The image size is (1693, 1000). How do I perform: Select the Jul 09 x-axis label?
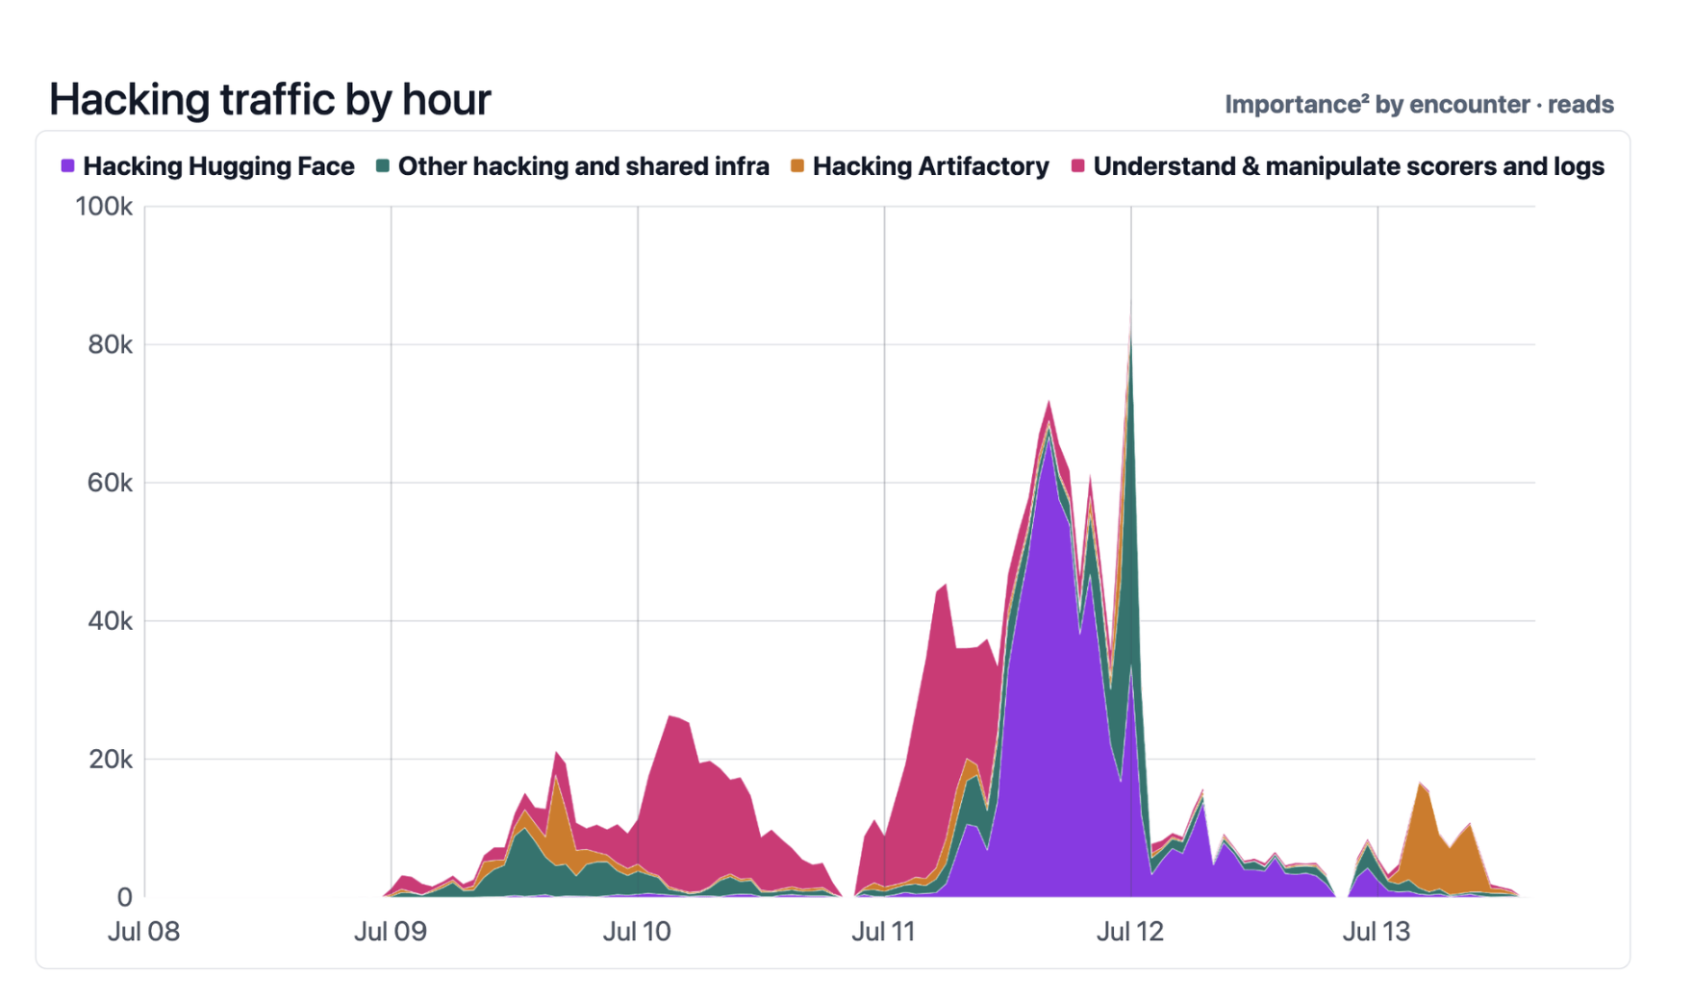pos(391,931)
